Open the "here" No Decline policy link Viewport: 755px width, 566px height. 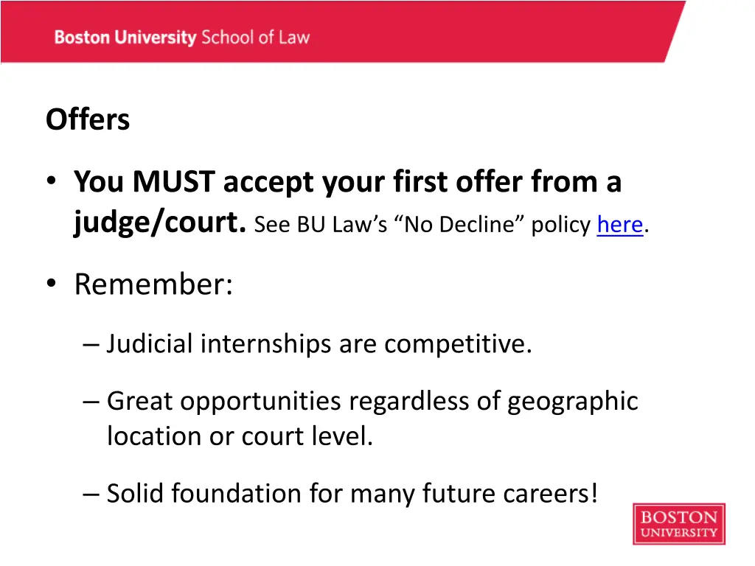click(x=620, y=225)
